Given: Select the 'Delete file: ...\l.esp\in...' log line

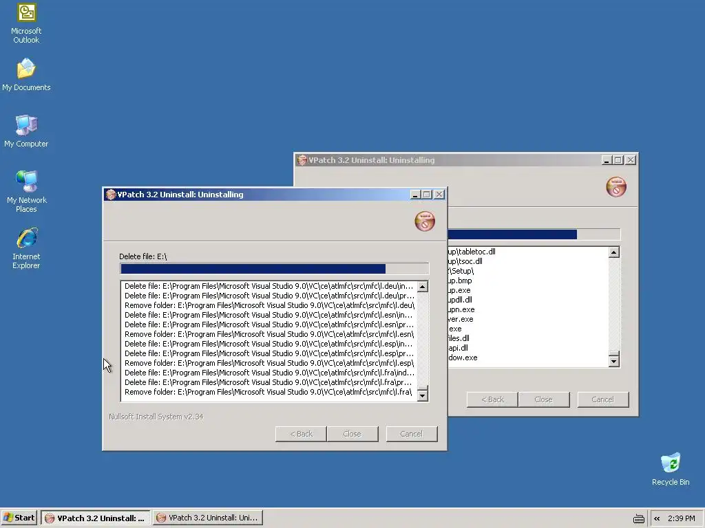Looking at the screenshot, I should tap(269, 344).
